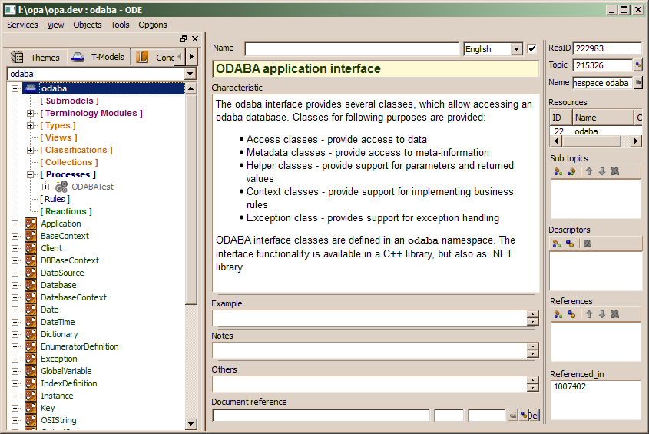Screen dimensions: 649x434
Task: Open the odaba model combo box
Action: click(190, 74)
